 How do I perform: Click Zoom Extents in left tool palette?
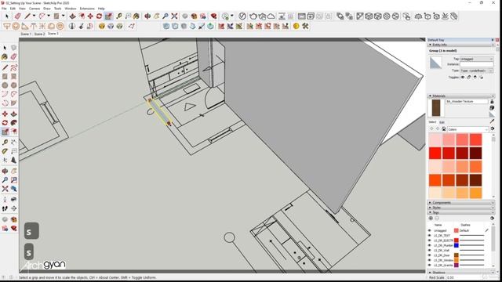5,189
